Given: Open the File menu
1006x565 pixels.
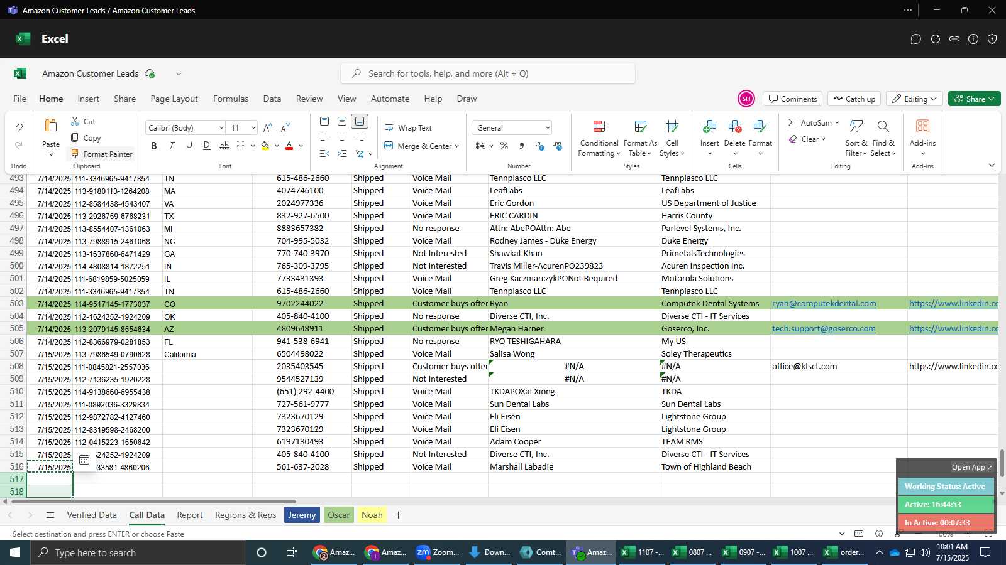Looking at the screenshot, I should pyautogui.click(x=20, y=99).
